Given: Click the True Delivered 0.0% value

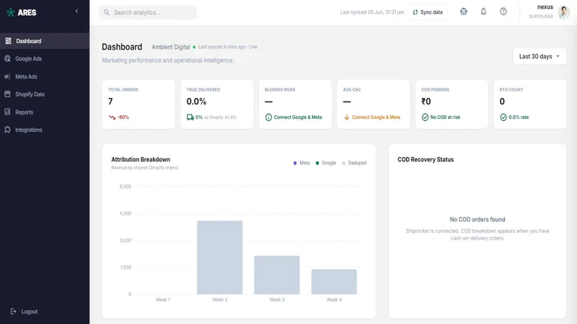Looking at the screenshot, I should (196, 102).
